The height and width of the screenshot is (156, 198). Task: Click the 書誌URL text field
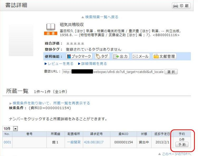pos(113,72)
